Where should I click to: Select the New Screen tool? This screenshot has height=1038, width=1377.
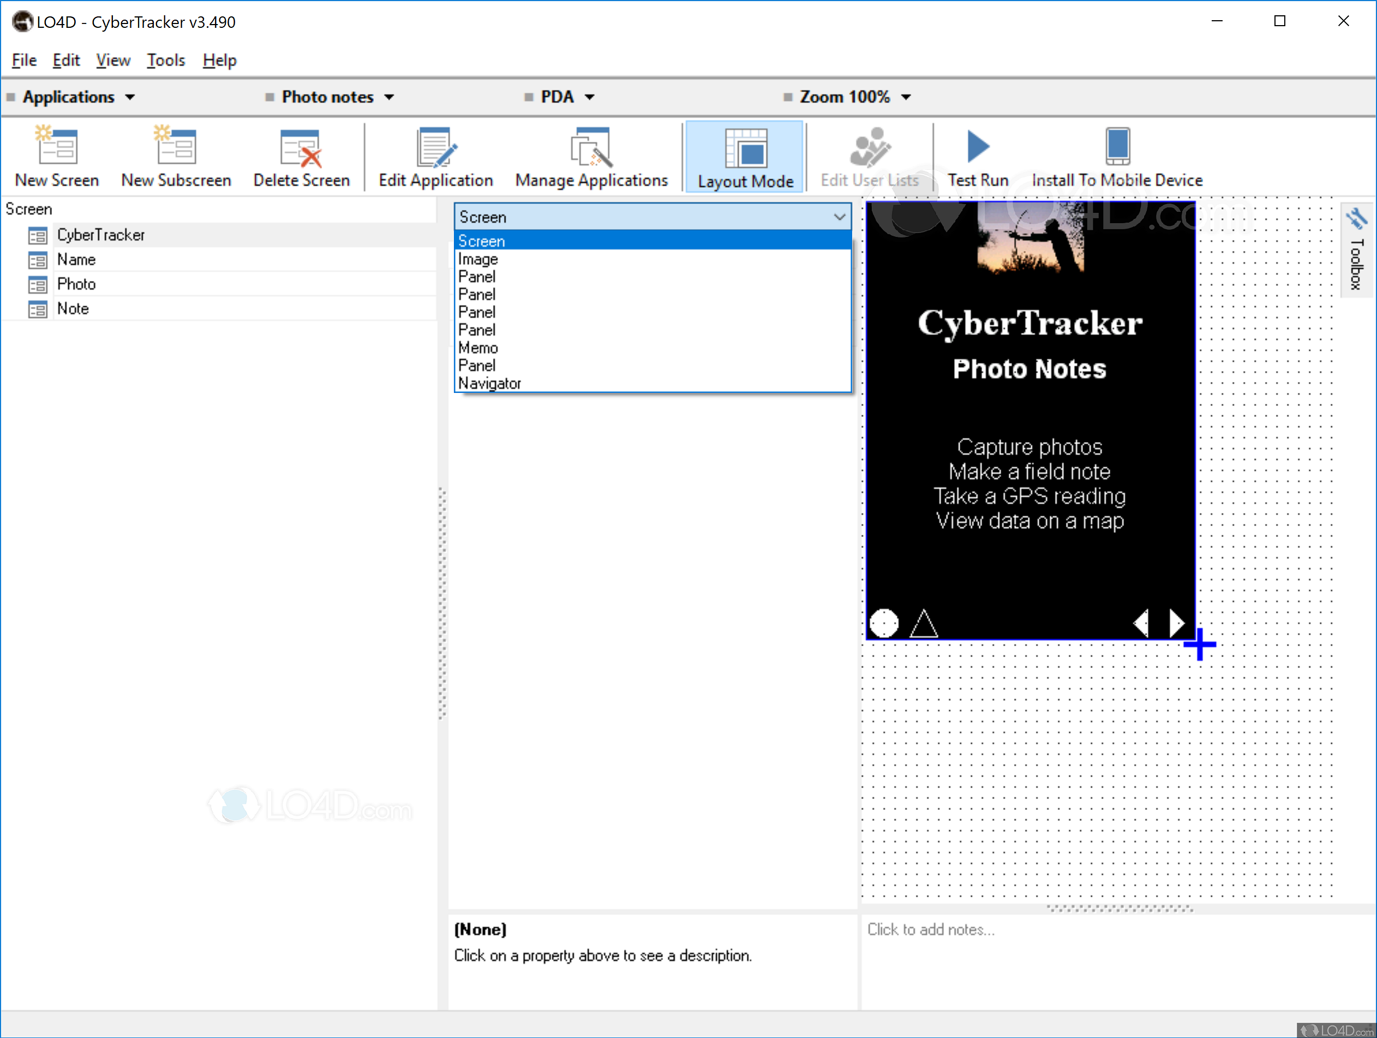pyautogui.click(x=57, y=156)
